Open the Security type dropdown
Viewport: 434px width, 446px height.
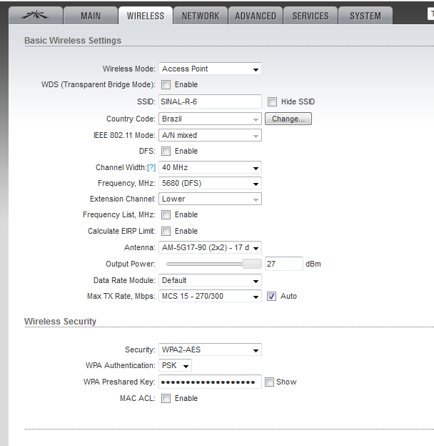coord(210,350)
